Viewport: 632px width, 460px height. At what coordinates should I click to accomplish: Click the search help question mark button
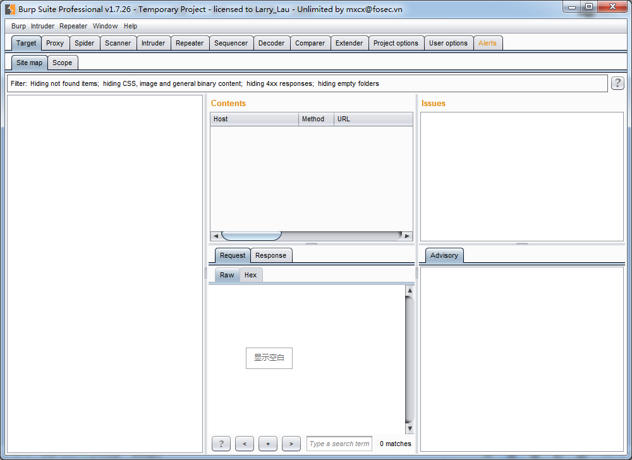(221, 444)
